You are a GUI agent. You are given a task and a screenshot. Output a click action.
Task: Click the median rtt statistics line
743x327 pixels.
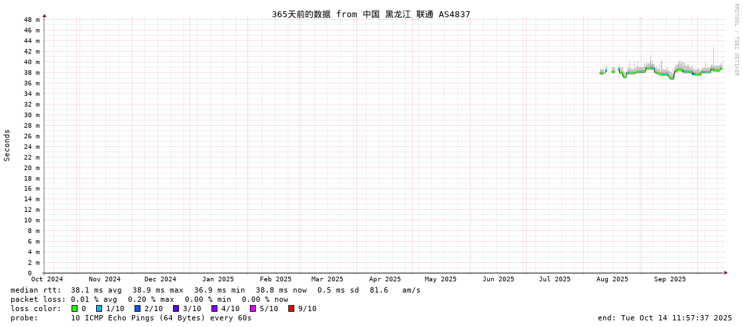point(215,290)
